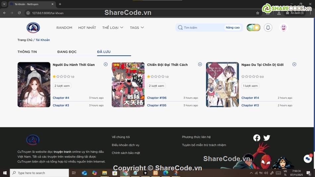
Task: Click the Nettruyen site logo in header
Action: coord(33,28)
